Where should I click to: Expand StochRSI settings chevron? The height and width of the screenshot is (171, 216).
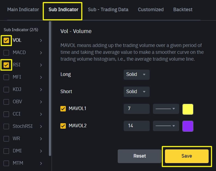[x=41, y=126]
